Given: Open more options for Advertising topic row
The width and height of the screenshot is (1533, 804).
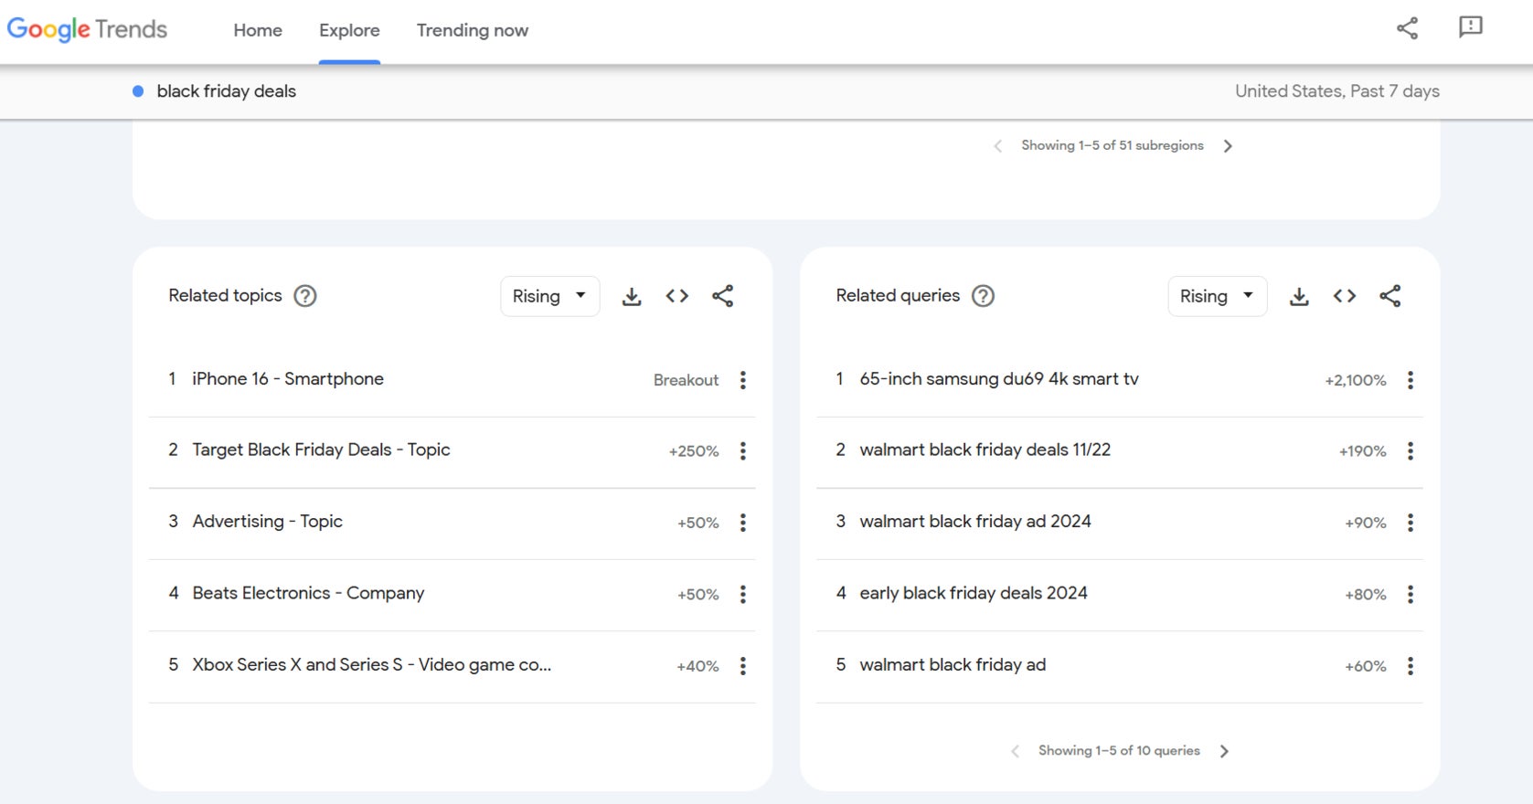Looking at the screenshot, I should (743, 523).
